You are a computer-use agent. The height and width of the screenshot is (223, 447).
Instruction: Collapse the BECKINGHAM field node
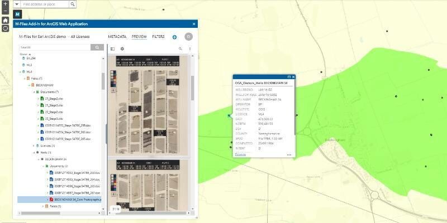[30, 85]
